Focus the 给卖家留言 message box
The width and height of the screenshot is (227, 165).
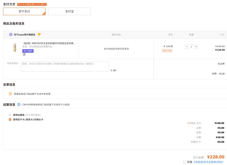pos(65,67)
